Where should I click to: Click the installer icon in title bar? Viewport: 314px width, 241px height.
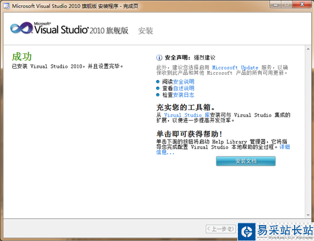click(6, 6)
